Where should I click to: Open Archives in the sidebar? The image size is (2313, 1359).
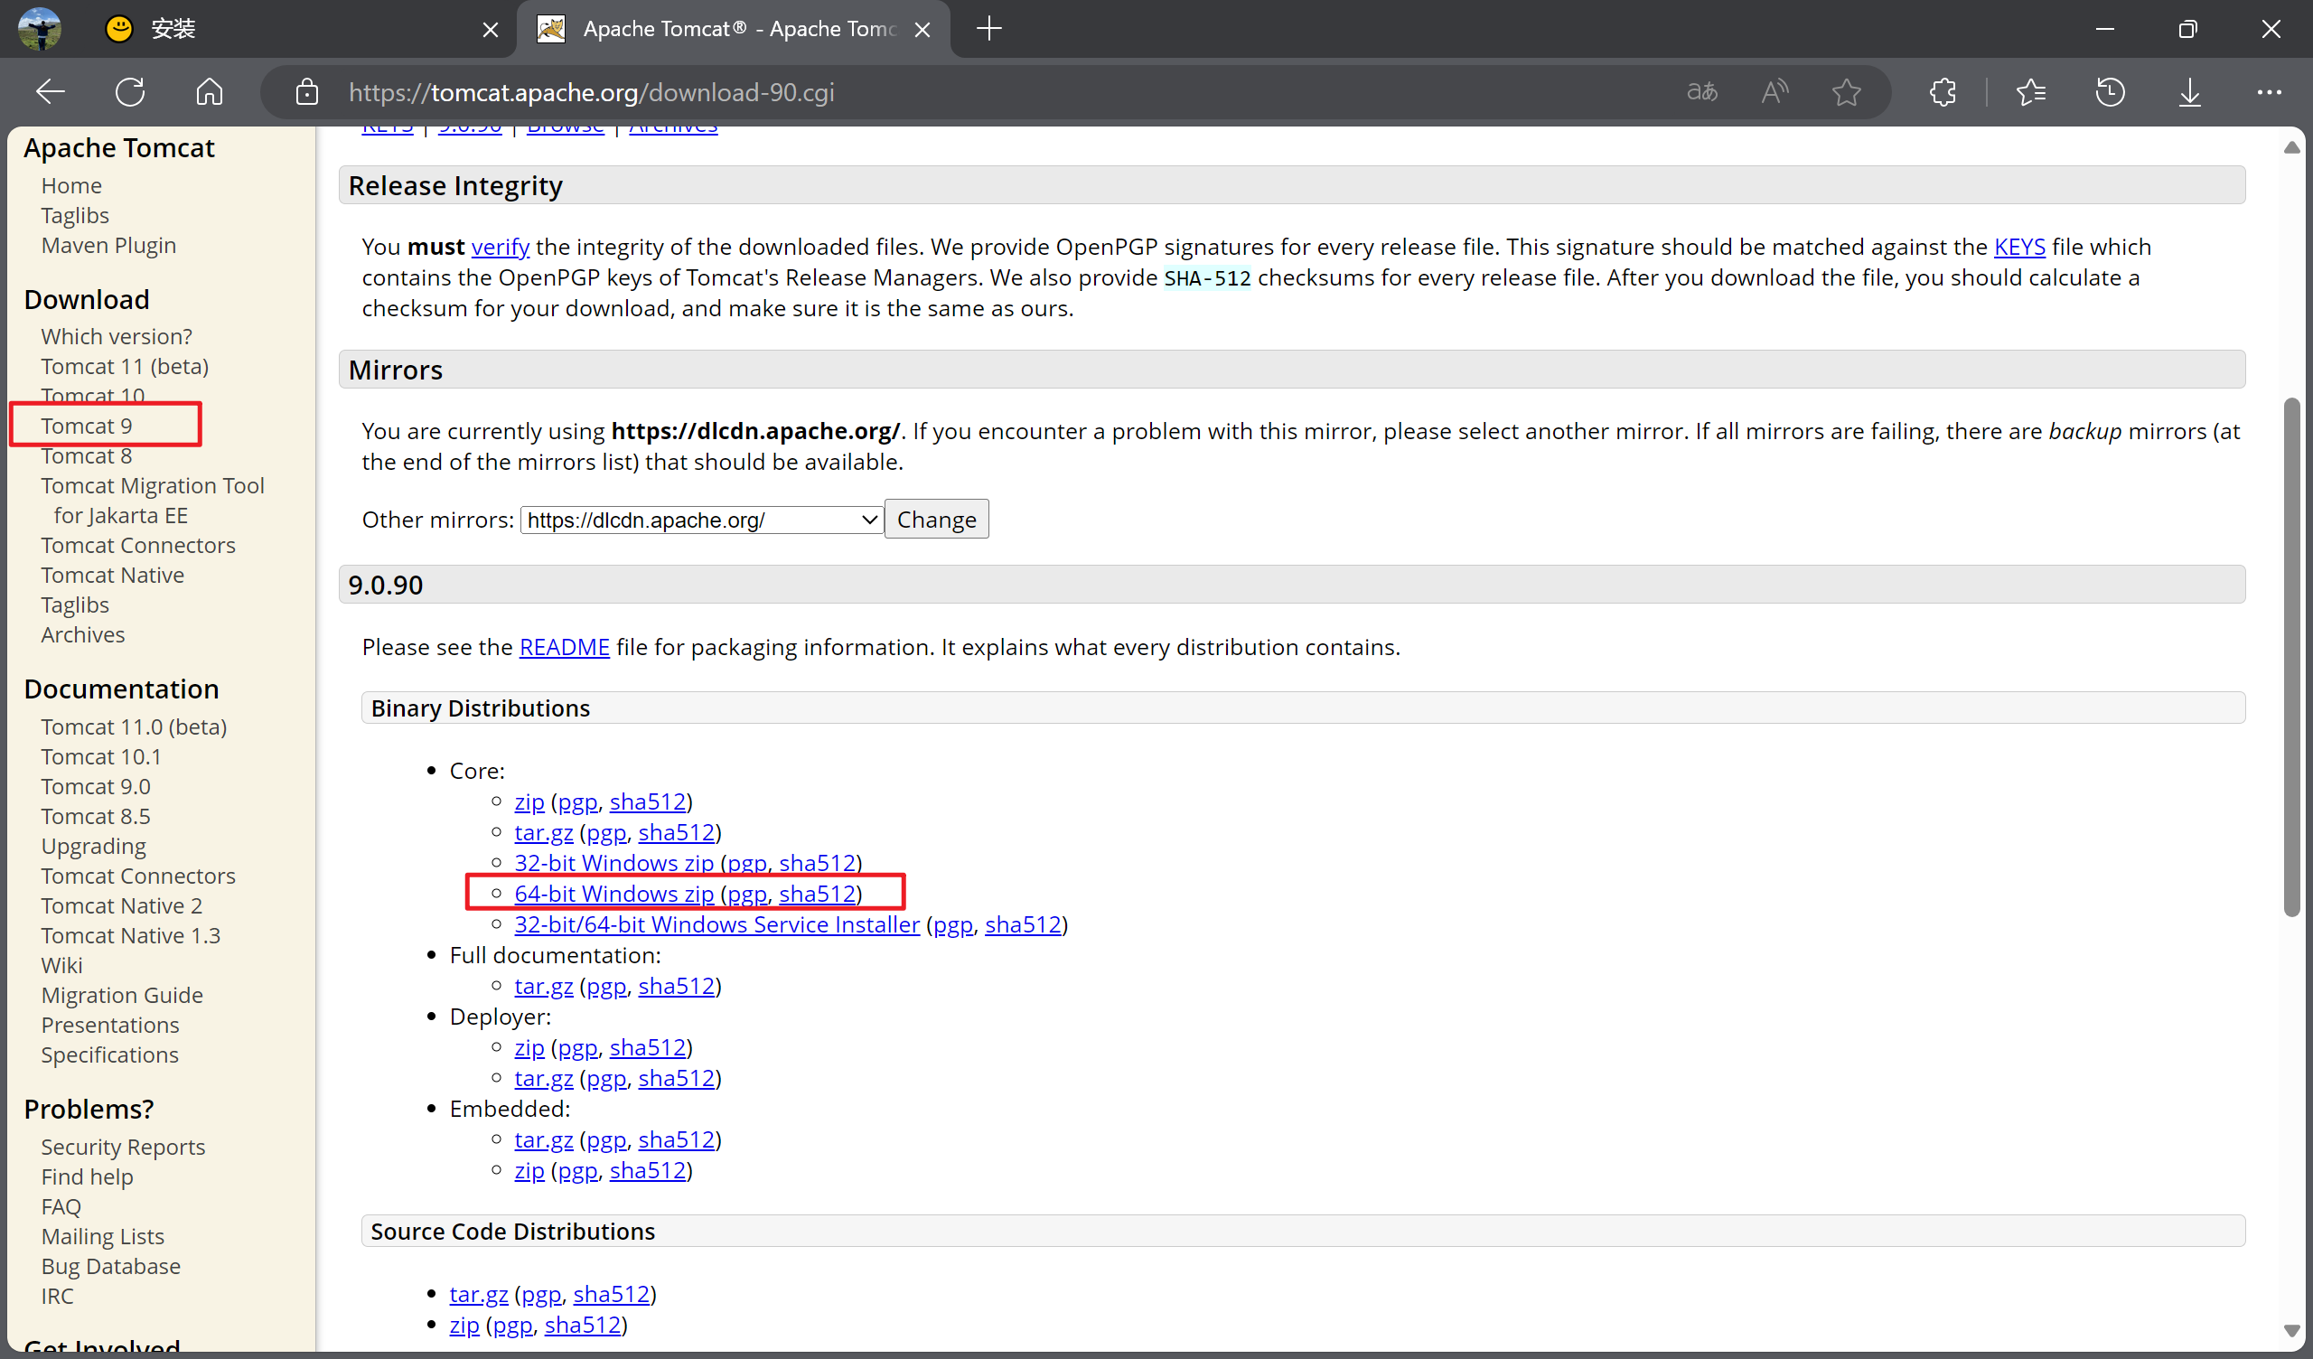(x=82, y=634)
